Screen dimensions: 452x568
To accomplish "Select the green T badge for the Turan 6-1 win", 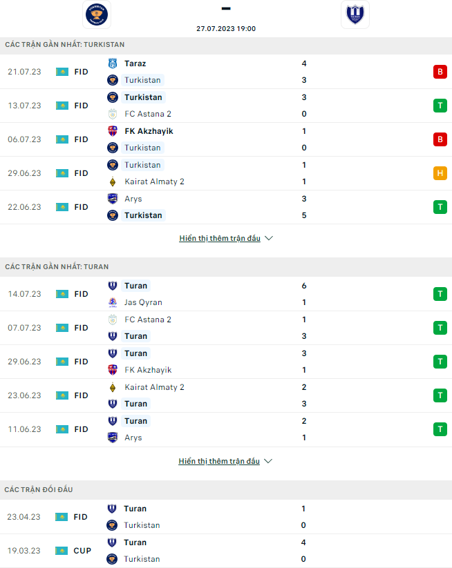I will pos(440,294).
